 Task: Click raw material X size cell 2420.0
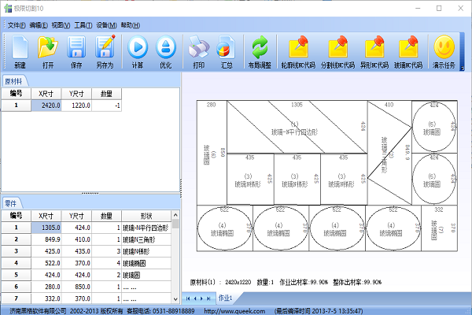[x=46, y=106]
